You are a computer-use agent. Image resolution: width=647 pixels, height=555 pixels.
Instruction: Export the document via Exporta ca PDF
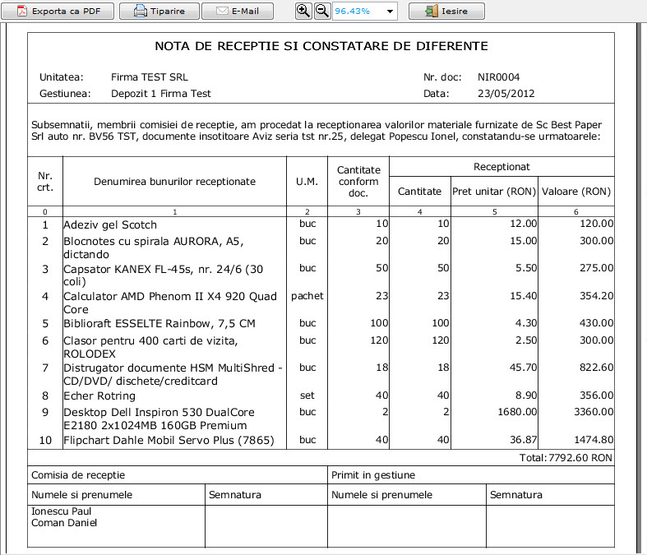point(58,12)
